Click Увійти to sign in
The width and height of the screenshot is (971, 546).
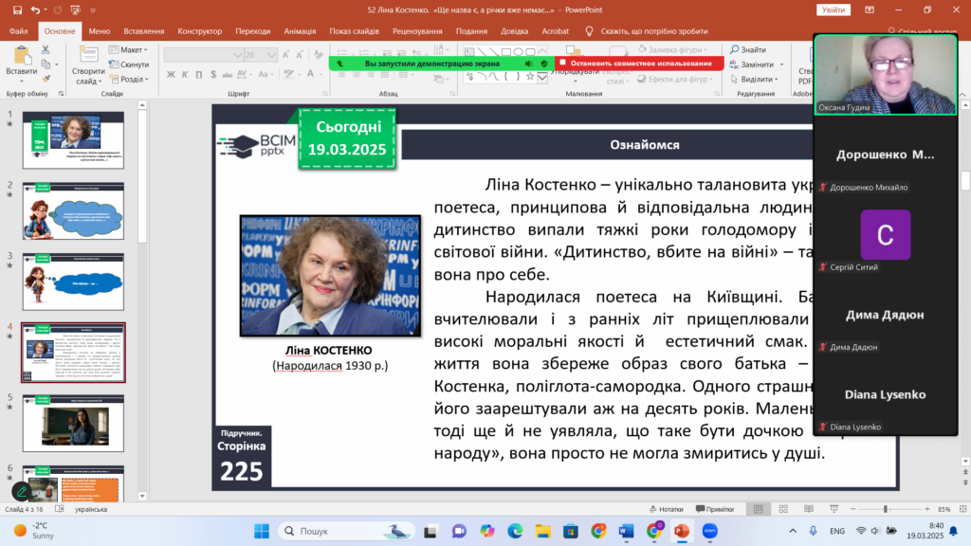[833, 9]
